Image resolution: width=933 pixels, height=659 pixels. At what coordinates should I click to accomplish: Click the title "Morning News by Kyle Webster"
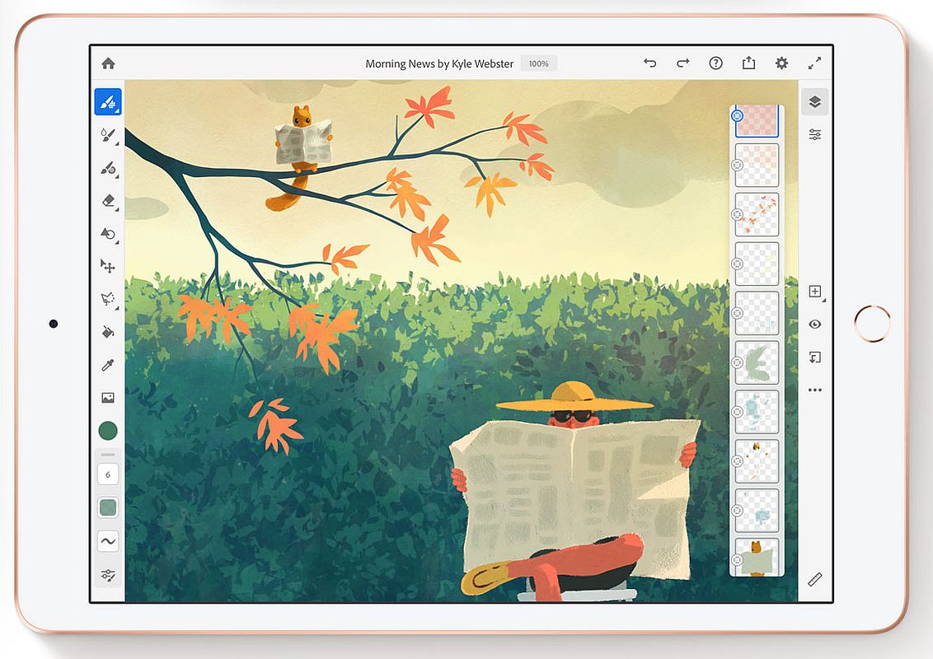click(439, 63)
